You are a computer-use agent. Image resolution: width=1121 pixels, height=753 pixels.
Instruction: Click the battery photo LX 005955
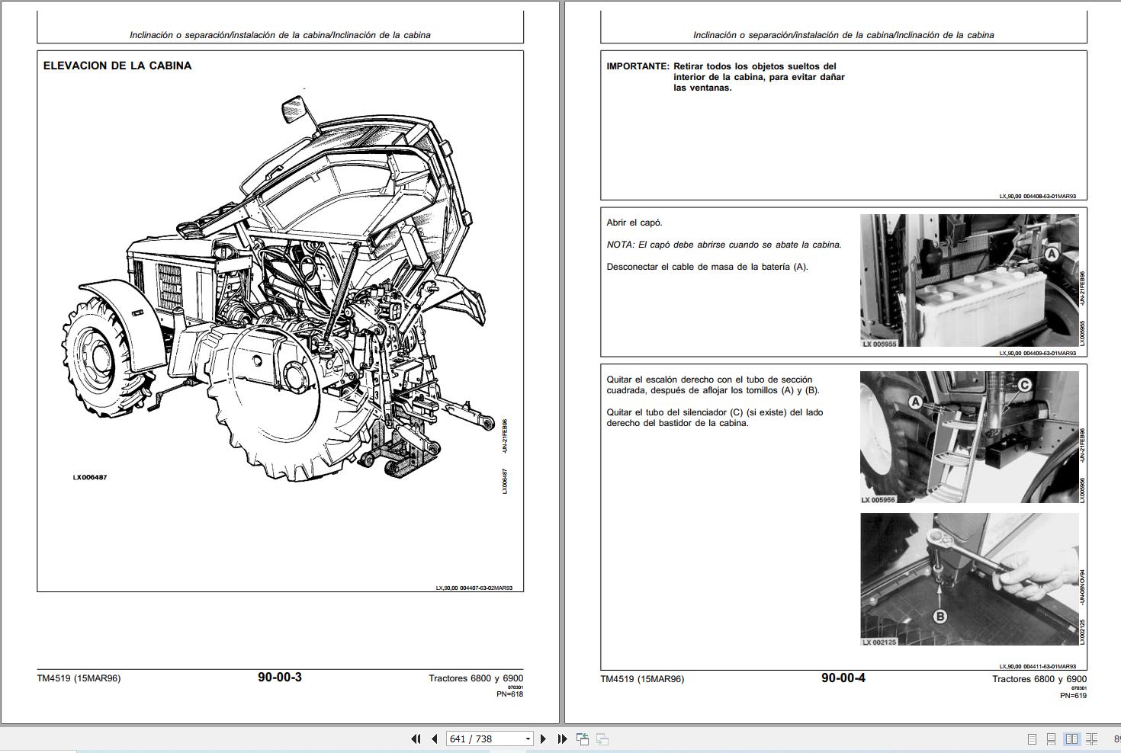click(x=969, y=281)
